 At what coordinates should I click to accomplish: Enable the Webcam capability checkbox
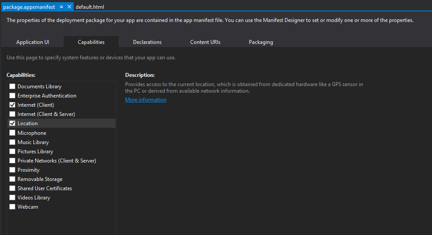pos(12,207)
